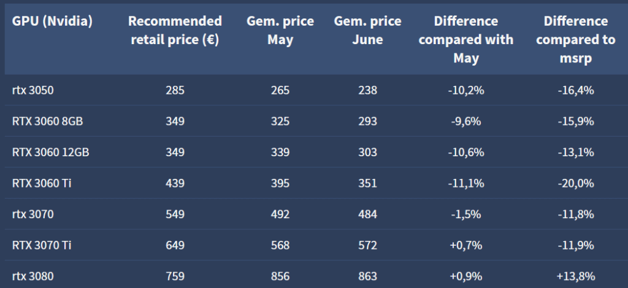This screenshot has height=288, width=628.
Task: Select the RTX 3070 Ti row label
Action: 42,245
